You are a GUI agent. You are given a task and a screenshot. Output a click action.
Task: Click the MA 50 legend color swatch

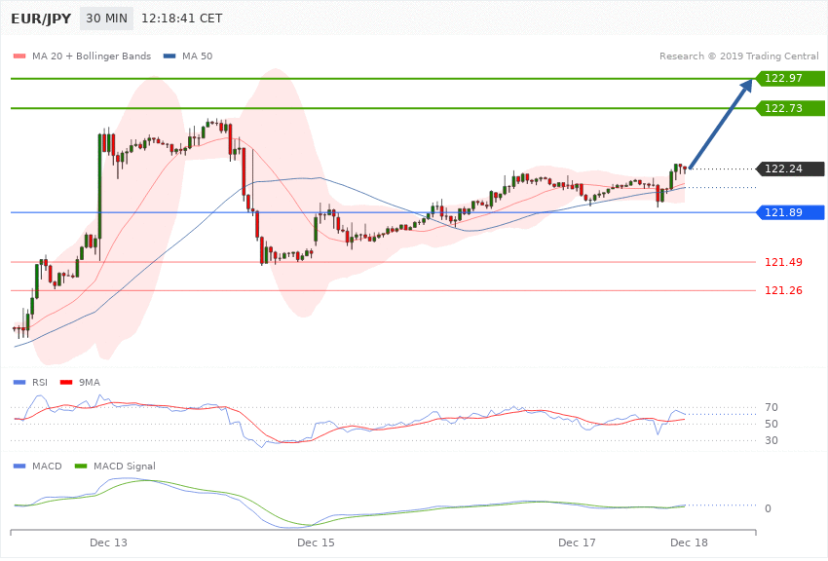click(169, 56)
